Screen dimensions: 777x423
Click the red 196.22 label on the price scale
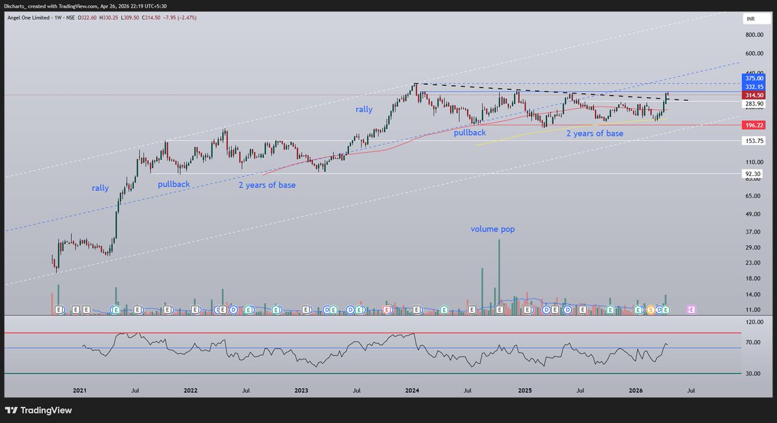pos(753,124)
